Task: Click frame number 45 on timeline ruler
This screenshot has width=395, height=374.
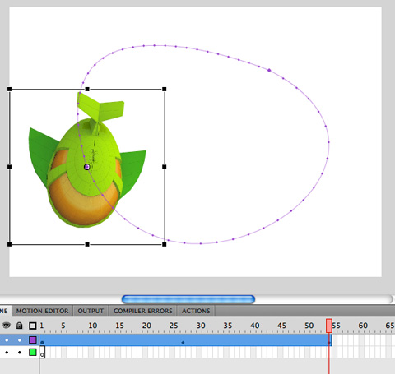Action: [x=281, y=326]
